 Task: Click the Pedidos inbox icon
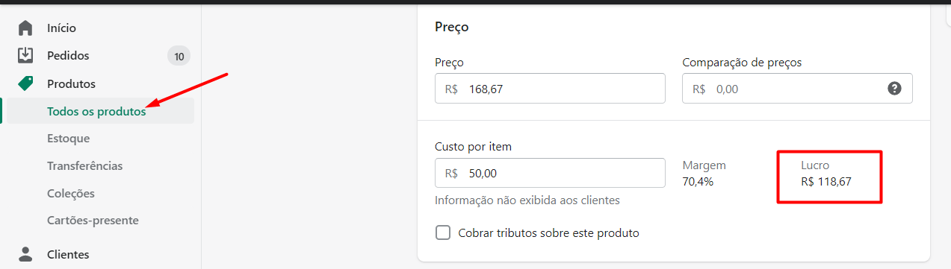point(25,55)
